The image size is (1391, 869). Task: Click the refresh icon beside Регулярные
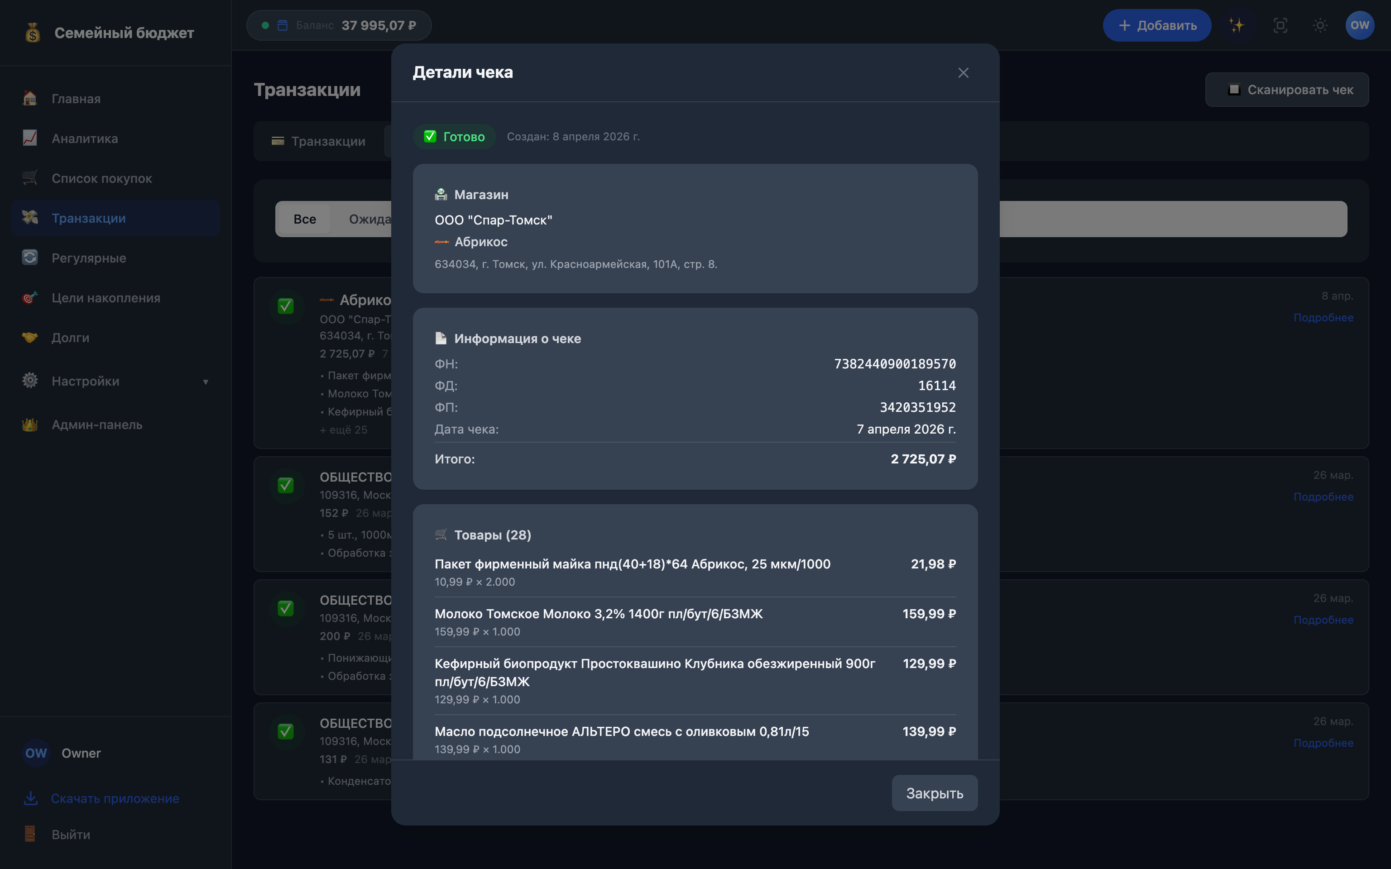tap(30, 258)
